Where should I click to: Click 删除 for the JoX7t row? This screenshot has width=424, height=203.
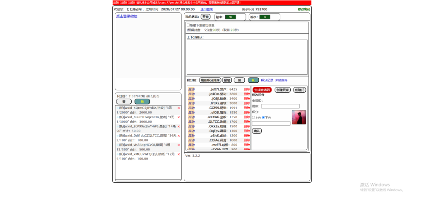[247, 89]
